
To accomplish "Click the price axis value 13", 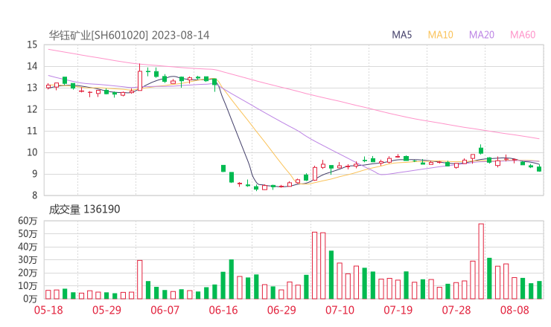I will (32, 88).
